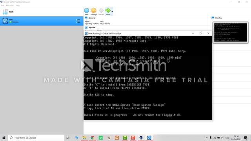
Task: Click the battery tray icon
Action: point(218,137)
